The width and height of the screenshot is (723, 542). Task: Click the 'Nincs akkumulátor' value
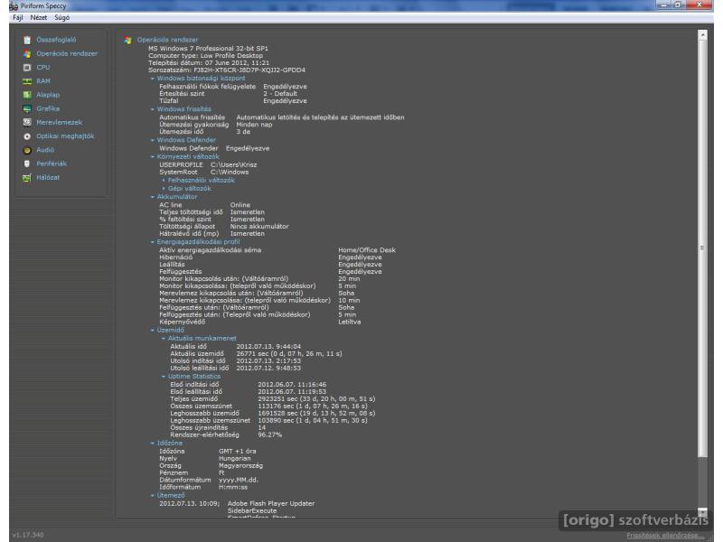click(x=259, y=227)
